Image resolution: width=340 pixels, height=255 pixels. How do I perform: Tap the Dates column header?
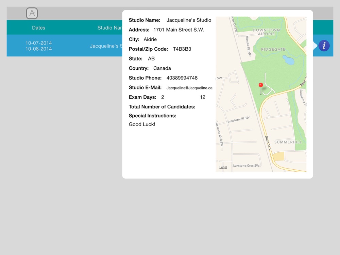[x=39, y=28]
